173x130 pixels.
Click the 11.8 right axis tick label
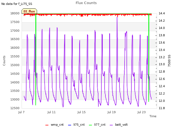point(162,108)
